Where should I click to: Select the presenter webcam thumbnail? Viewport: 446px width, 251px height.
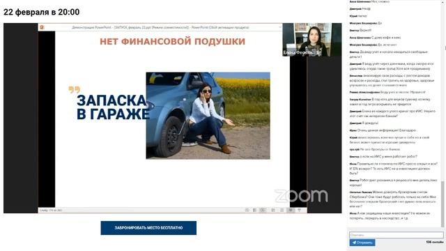pos(312,40)
